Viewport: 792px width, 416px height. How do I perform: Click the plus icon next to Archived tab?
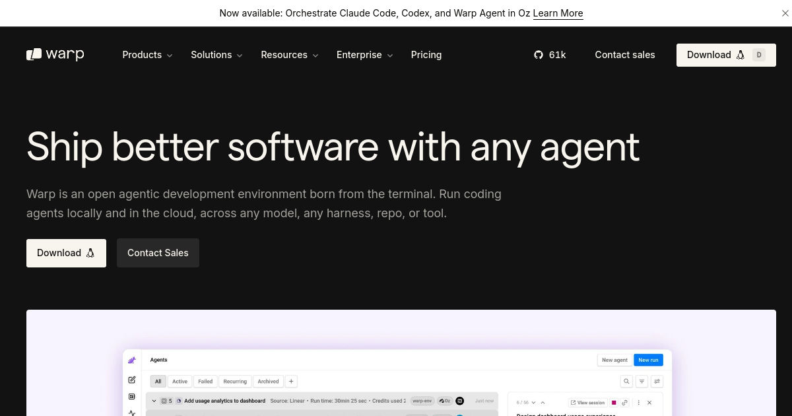coord(291,381)
